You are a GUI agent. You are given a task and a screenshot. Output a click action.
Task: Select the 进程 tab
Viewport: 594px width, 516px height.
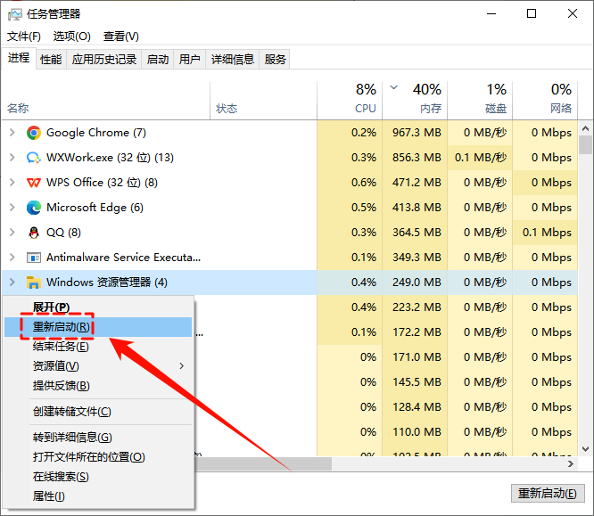pyautogui.click(x=19, y=58)
